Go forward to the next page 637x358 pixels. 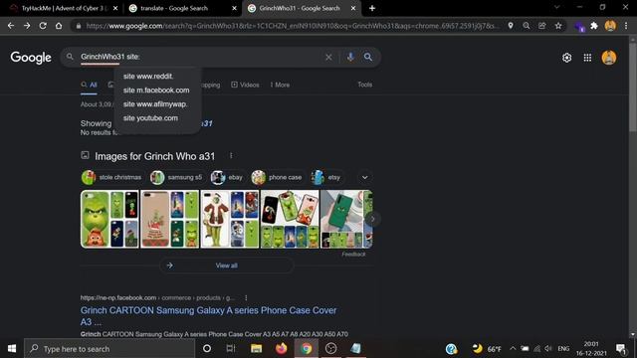point(27,26)
